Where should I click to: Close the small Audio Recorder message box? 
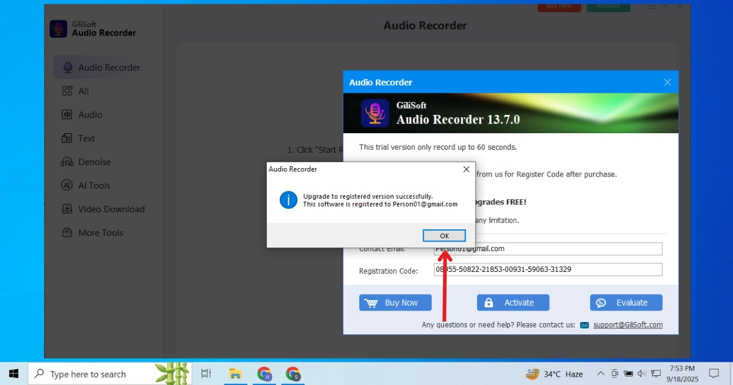tap(466, 169)
